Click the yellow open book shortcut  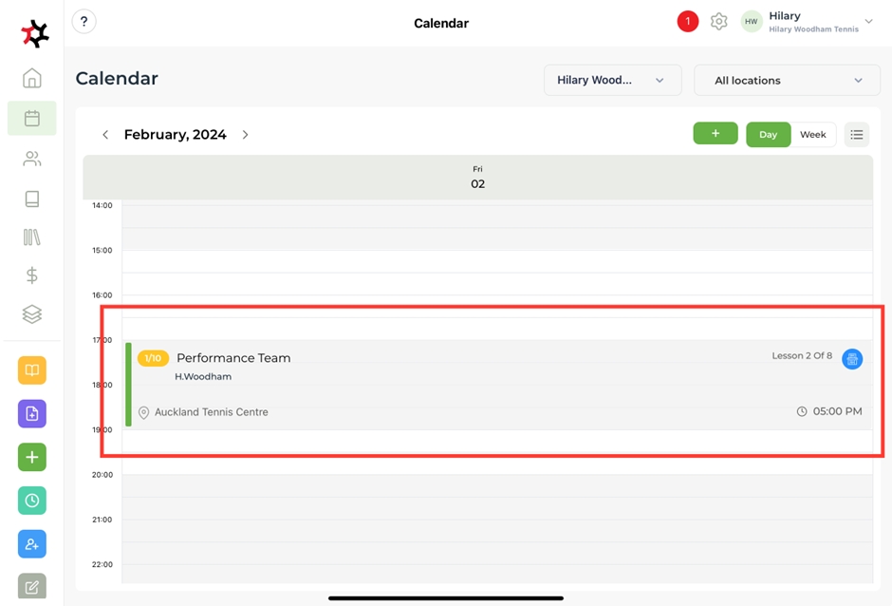point(32,370)
